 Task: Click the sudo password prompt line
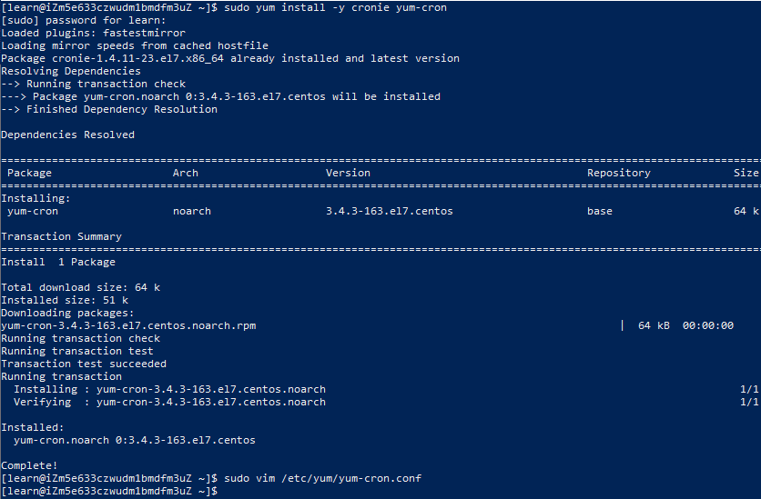[84, 20]
